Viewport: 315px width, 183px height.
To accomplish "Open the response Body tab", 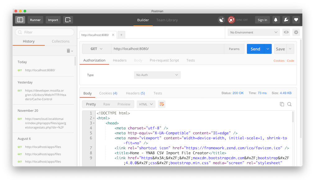I will click(x=88, y=93).
